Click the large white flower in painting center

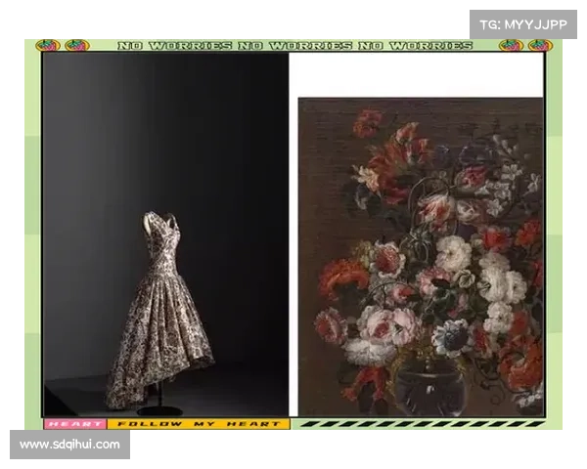[453, 253]
